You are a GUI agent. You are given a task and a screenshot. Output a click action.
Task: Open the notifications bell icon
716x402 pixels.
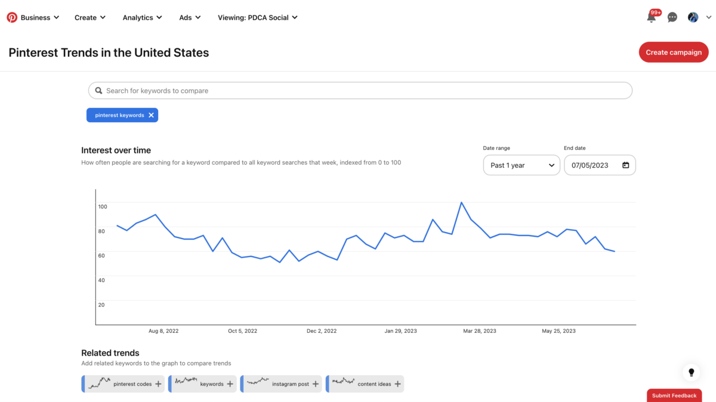point(651,18)
